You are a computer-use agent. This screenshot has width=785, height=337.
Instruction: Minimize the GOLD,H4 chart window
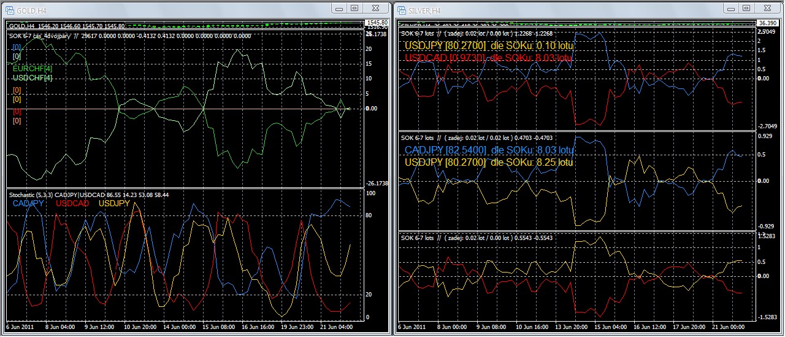[340, 8]
